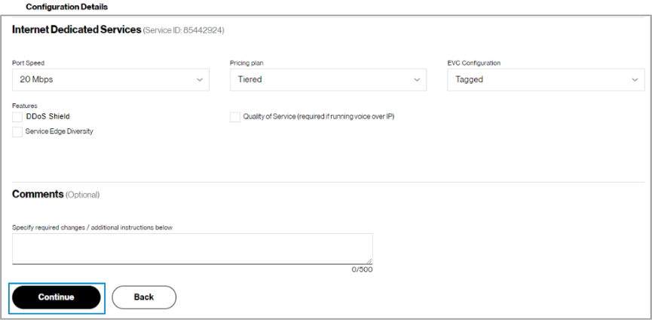Click the EVC Configuration dropdown chevron arrow
This screenshot has height=320, width=652.
(x=635, y=79)
